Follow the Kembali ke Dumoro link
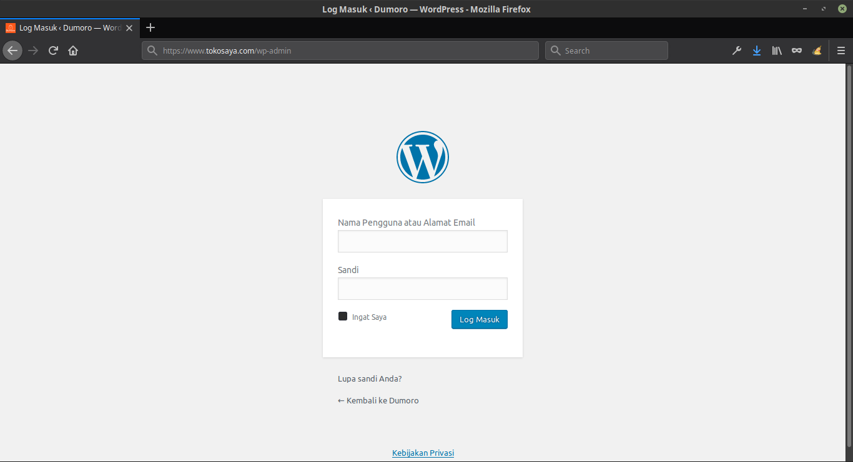Viewport: 853px width, 462px height. click(x=378, y=400)
